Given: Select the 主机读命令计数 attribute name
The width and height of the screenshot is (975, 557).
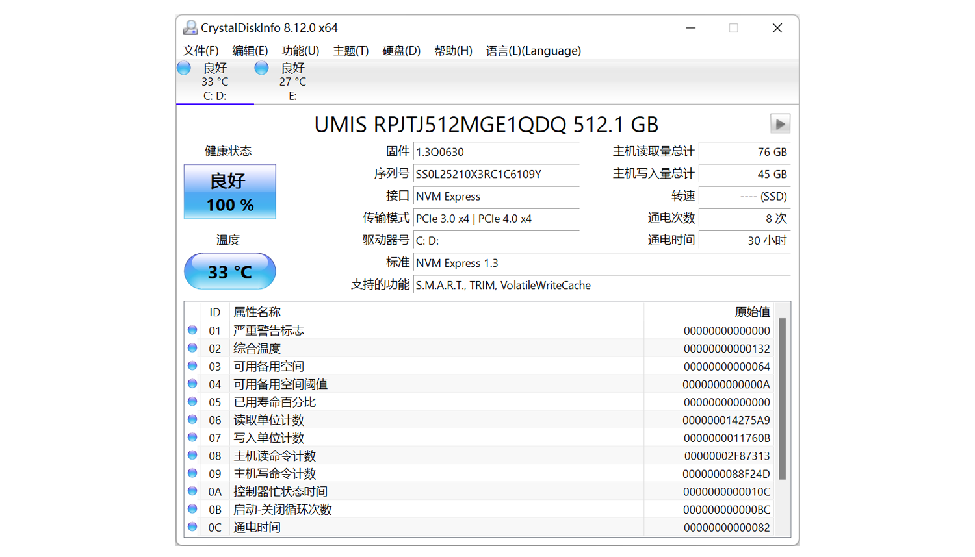Looking at the screenshot, I should coord(274,456).
